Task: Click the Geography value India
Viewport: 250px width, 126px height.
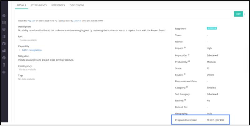Action: (x=209, y=113)
